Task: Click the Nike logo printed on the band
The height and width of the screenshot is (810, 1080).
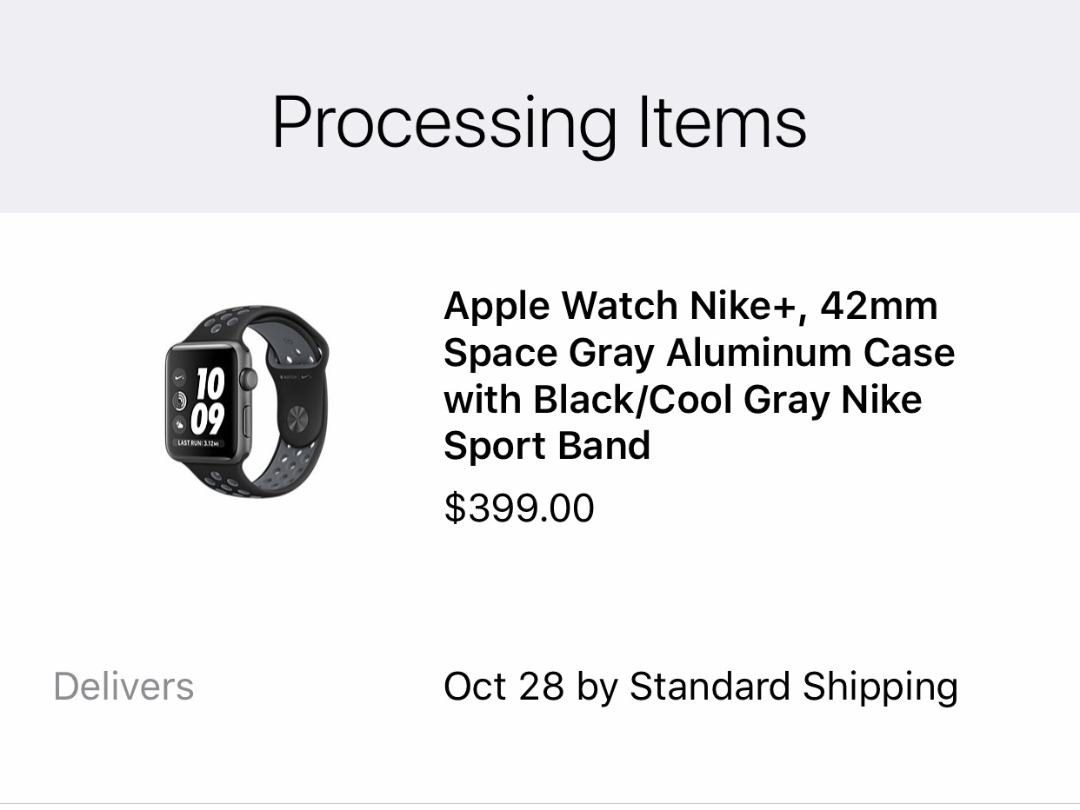Action: pyautogui.click(x=306, y=376)
